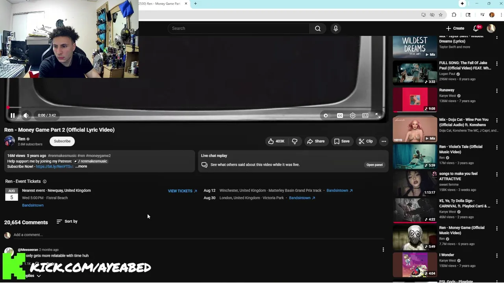Open the Ren channel name link
The width and height of the screenshot is (504, 283).
click(22, 139)
